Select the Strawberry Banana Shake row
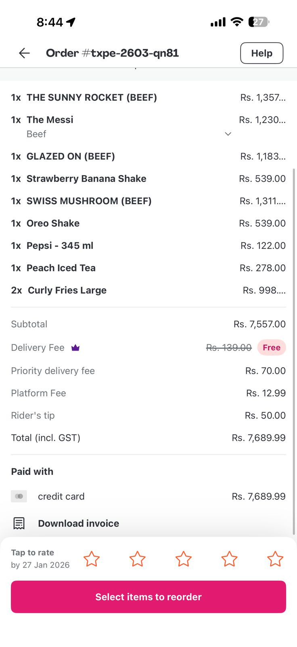This screenshot has height=647, width=297. coord(86,179)
